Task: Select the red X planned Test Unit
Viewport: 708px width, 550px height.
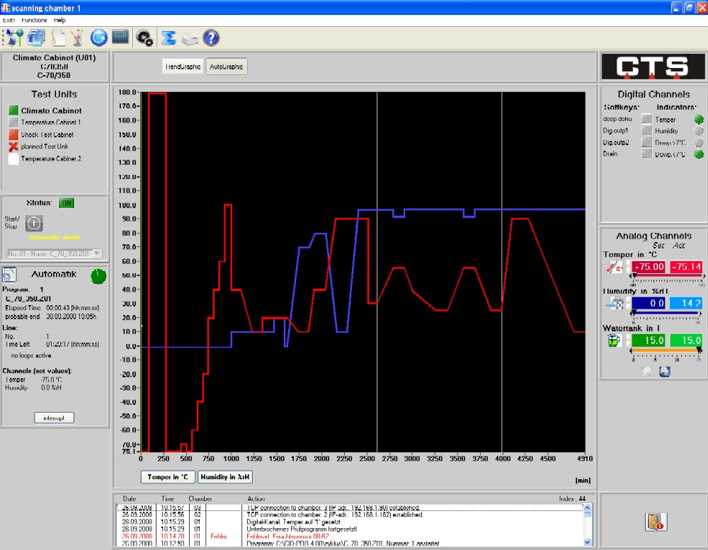Action: click(13, 147)
